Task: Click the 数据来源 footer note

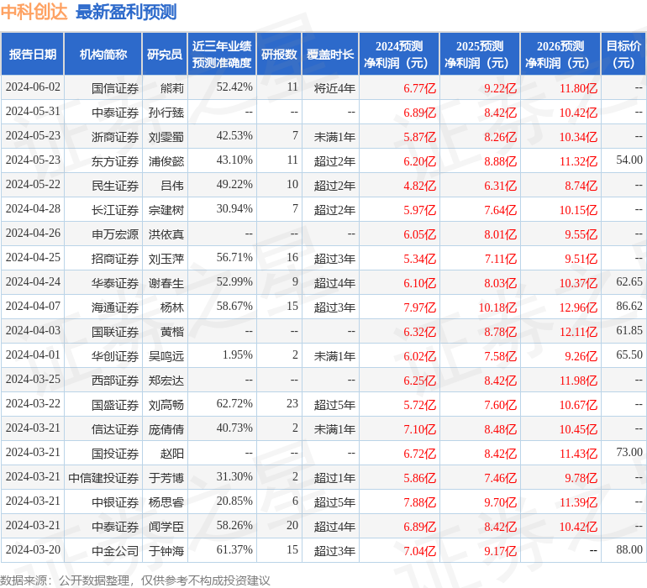Action: point(135,580)
